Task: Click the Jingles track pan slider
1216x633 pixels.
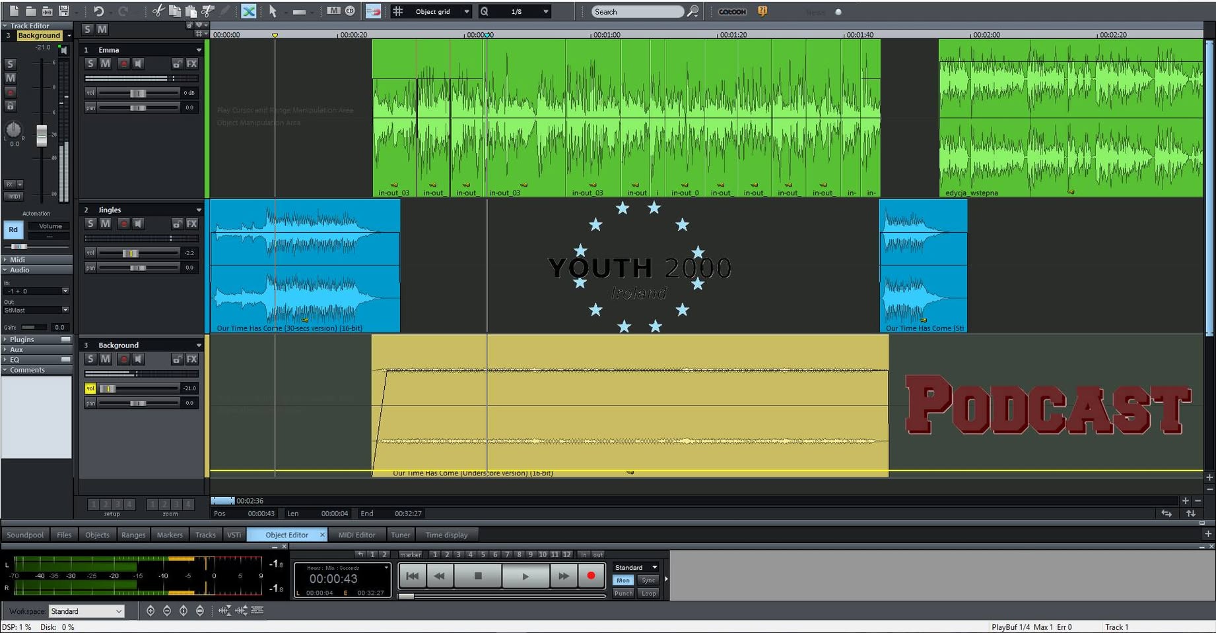Action: 138,268
